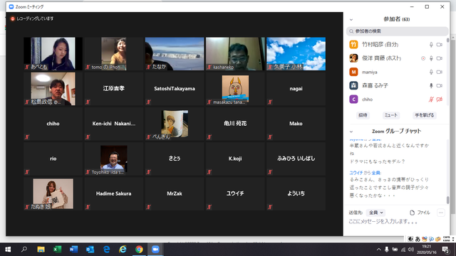The image size is (456, 256).
Task: Click the M avatar for mamiya
Action: 353,72
